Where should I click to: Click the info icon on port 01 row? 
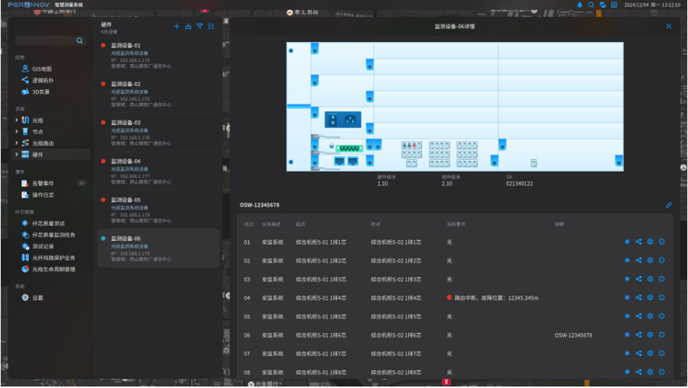pyautogui.click(x=662, y=242)
